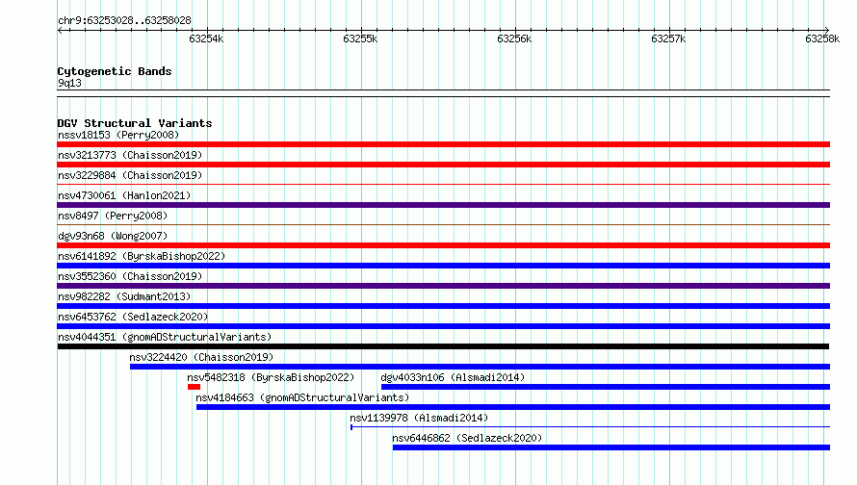
Task: Click nsv6453762 (Sedlazeck2020) label
Action: click(133, 317)
